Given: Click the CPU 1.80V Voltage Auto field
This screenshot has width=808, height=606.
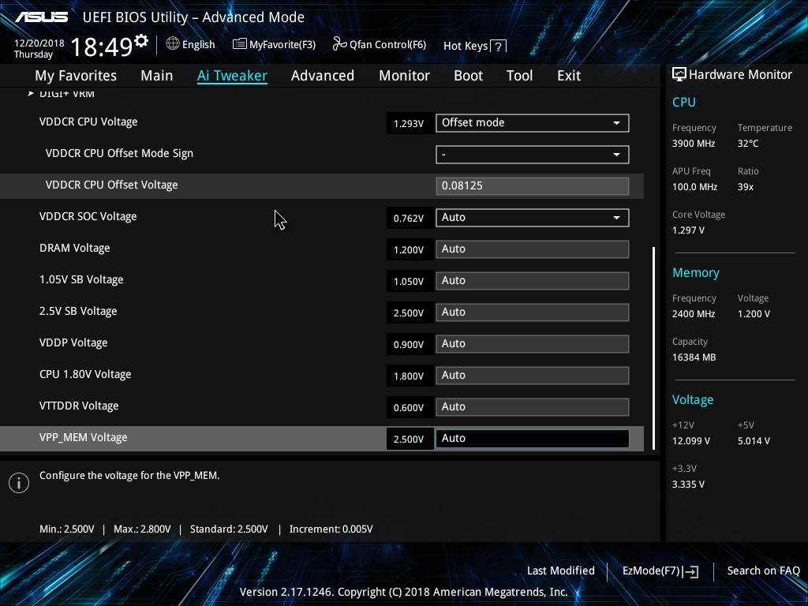Looking at the screenshot, I should pos(533,376).
